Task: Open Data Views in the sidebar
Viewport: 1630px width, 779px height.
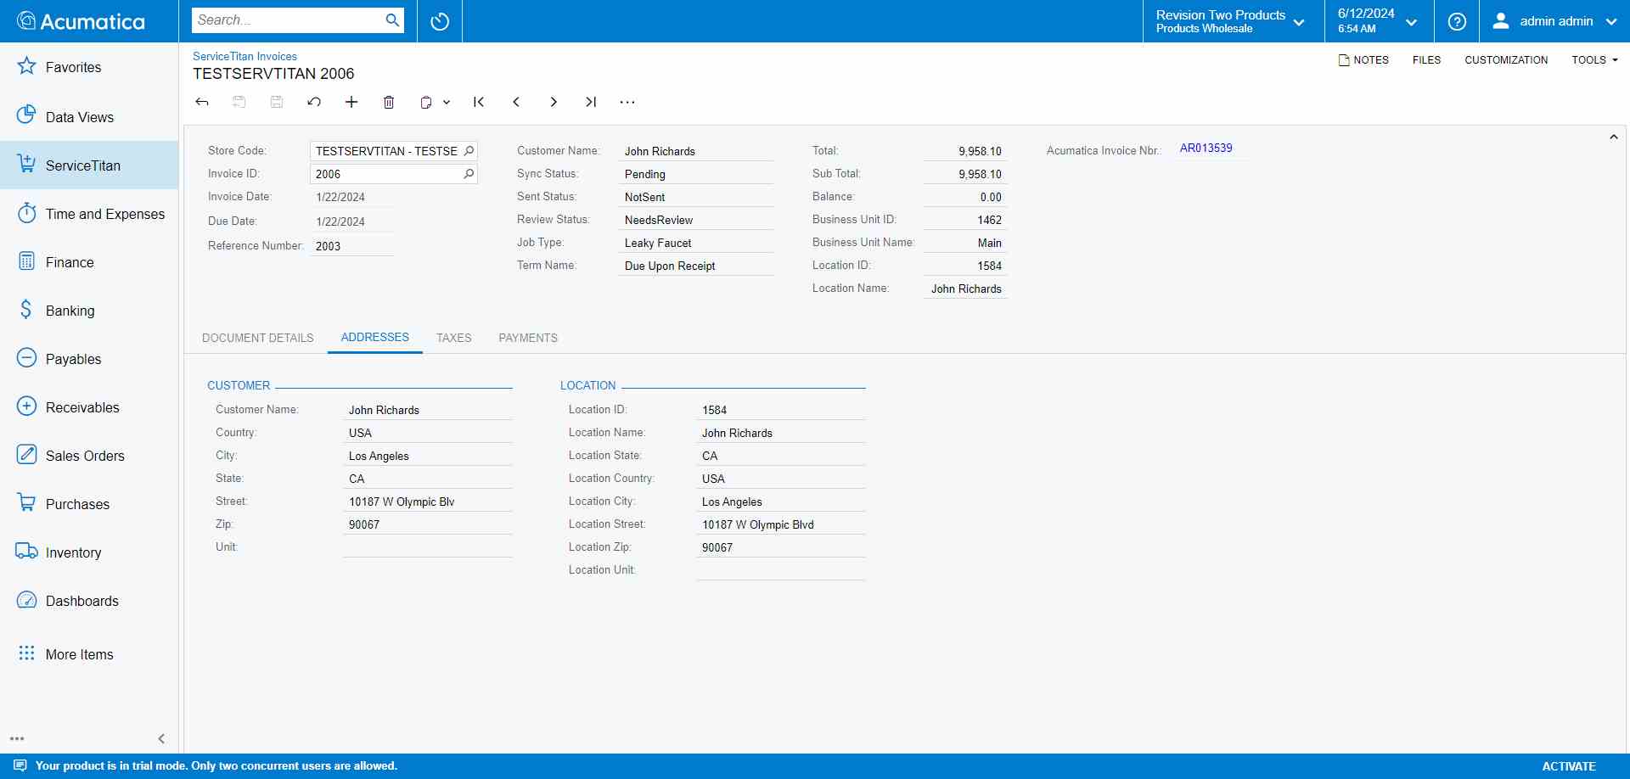Action: (x=89, y=117)
